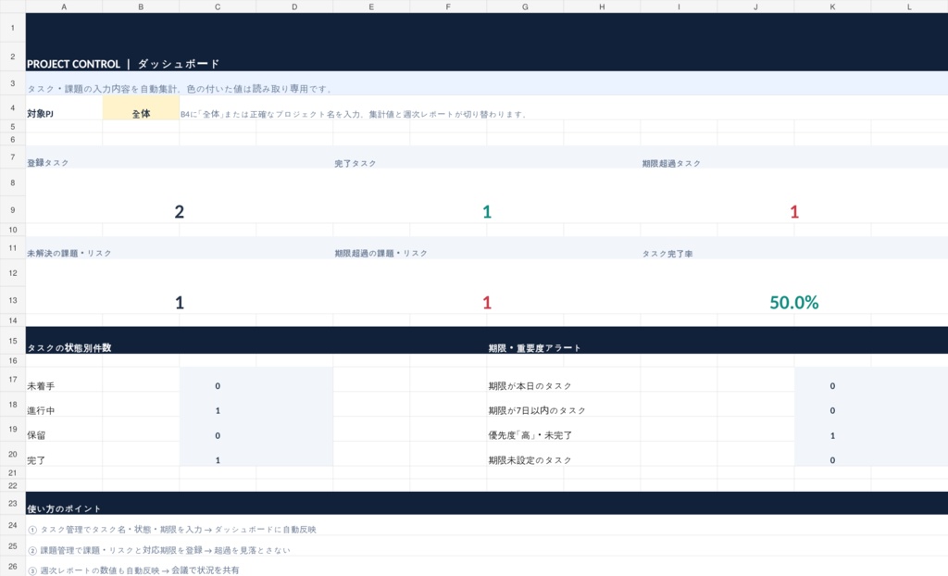Click the 使い方のポイント section header
Screen dimensions: 948x576
coord(64,508)
